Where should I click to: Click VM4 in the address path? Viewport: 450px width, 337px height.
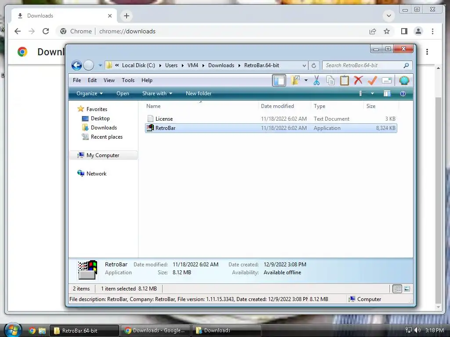[x=193, y=65]
